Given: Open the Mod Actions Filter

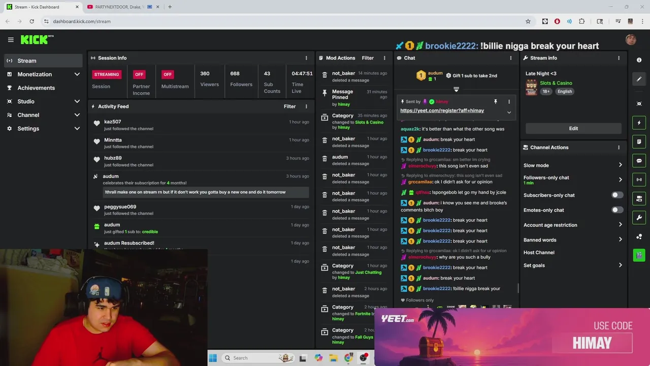Looking at the screenshot, I should tap(368, 58).
